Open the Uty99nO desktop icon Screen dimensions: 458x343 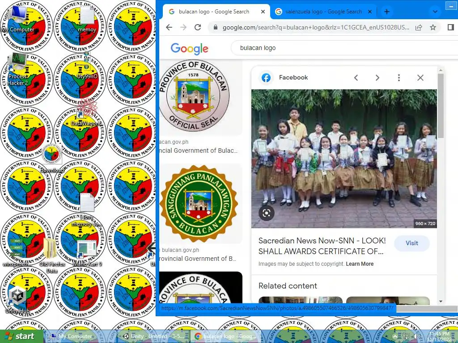(x=87, y=65)
